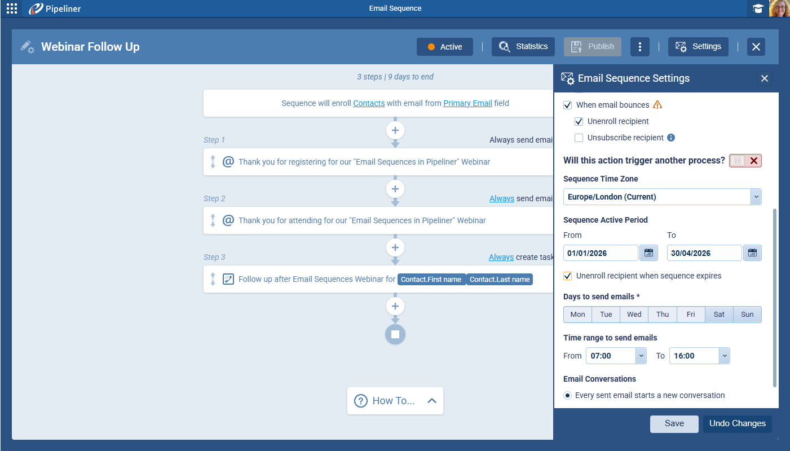Image resolution: width=790 pixels, height=451 pixels.
Task: Open the three-dot more options menu
Action: pyautogui.click(x=639, y=47)
